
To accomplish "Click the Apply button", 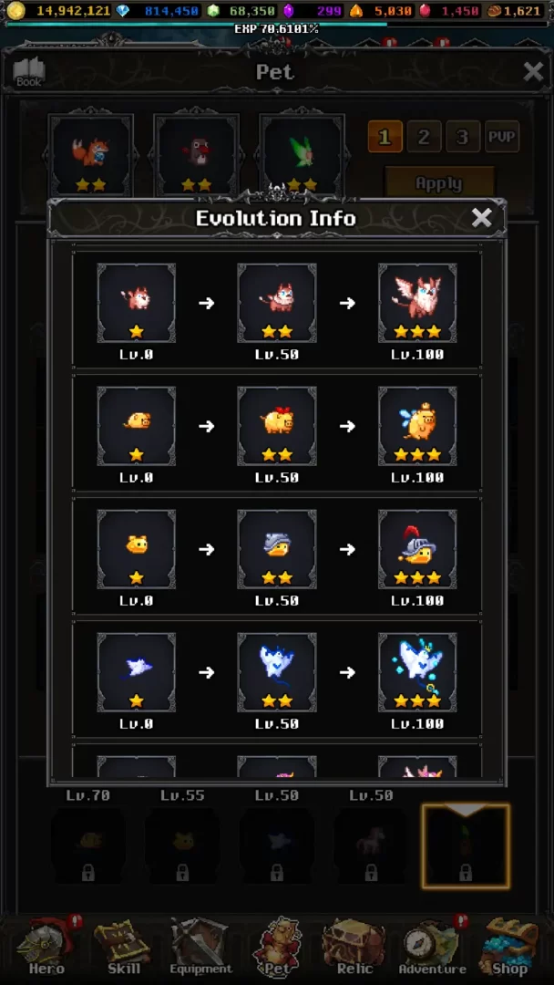I will pyautogui.click(x=439, y=183).
